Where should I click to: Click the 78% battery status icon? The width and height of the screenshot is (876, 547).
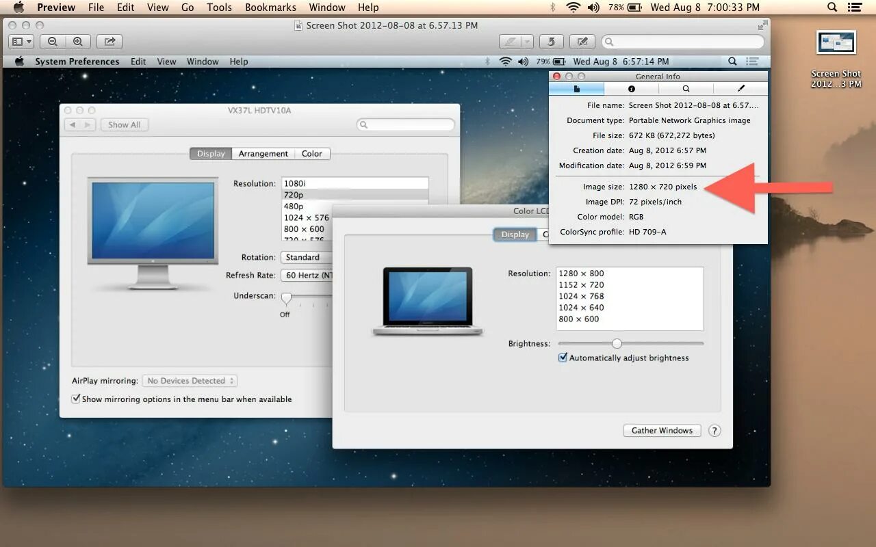point(625,8)
